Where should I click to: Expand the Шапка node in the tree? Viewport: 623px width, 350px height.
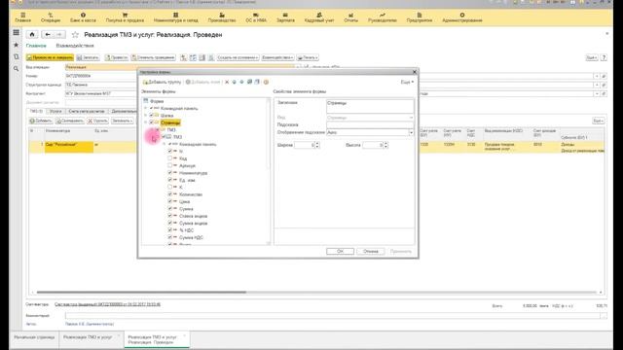point(146,115)
